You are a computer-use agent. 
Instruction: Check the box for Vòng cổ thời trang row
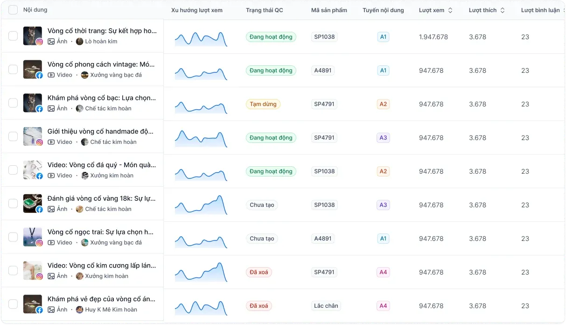pyautogui.click(x=13, y=36)
